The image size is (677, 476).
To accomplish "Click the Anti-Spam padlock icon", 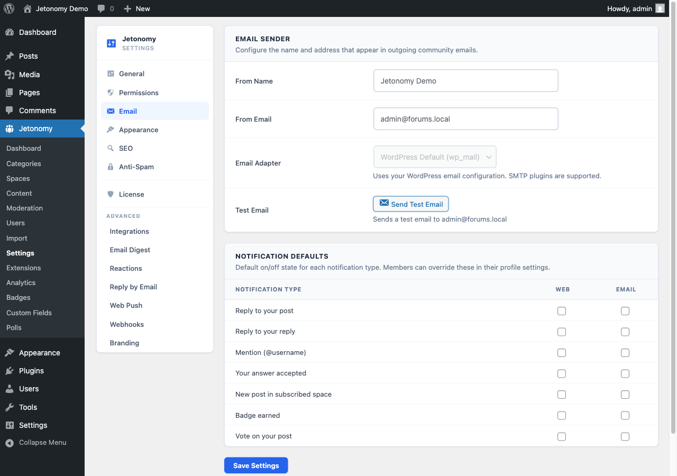I will pos(111,167).
